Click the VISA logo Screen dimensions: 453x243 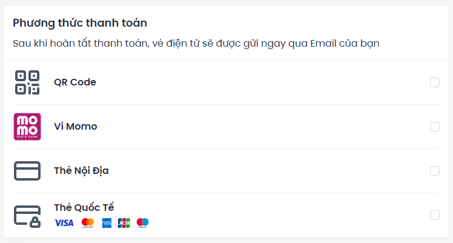pos(64,223)
